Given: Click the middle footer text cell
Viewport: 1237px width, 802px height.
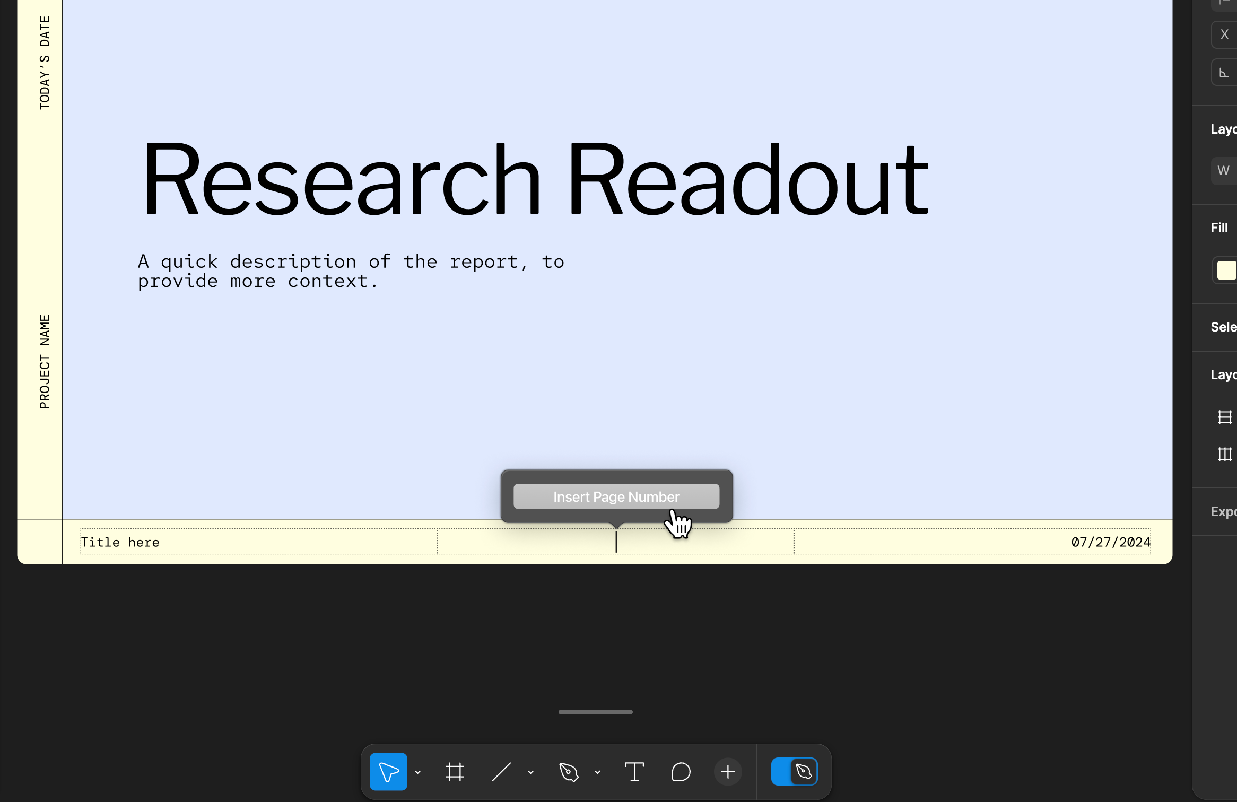Looking at the screenshot, I should [615, 542].
